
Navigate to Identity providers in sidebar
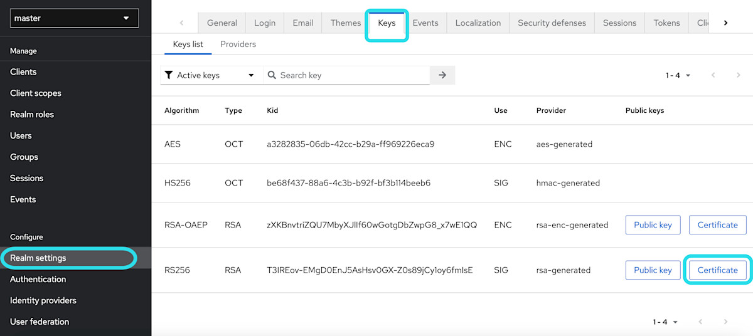43,300
